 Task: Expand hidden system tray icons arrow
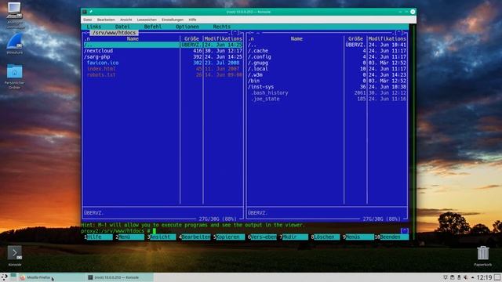(x=472, y=277)
